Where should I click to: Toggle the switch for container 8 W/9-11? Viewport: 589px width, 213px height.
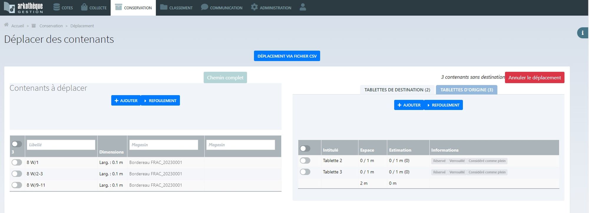[x=17, y=185]
